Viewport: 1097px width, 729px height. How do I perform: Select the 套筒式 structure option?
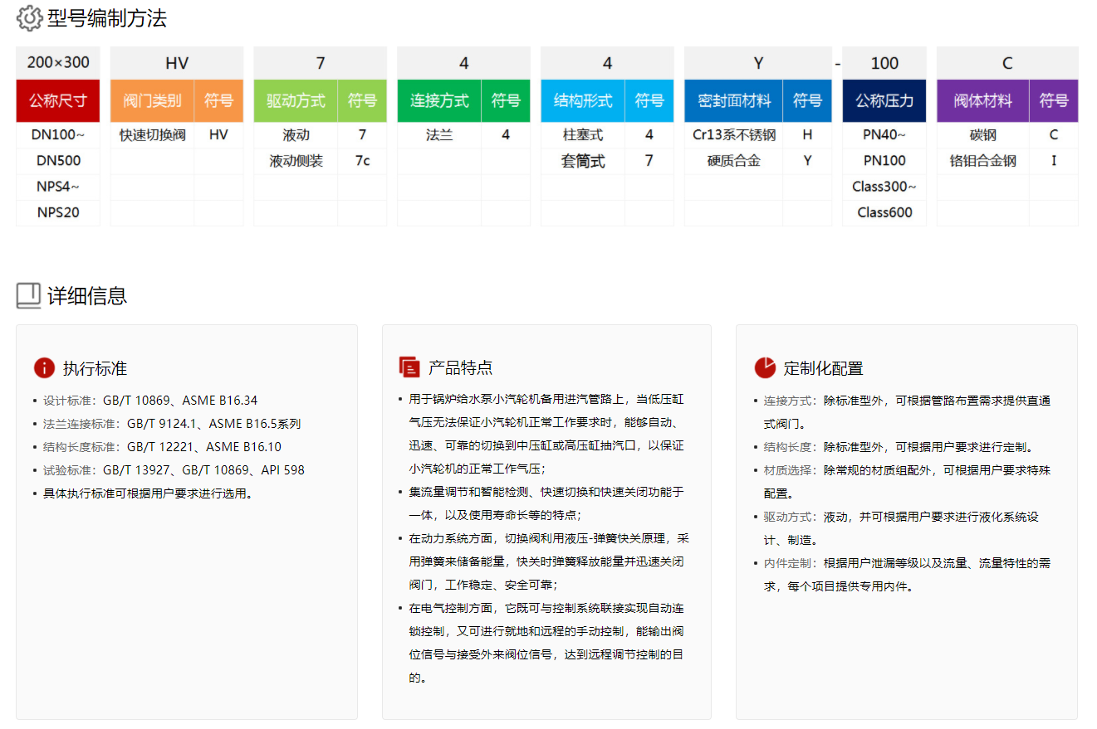[583, 161]
